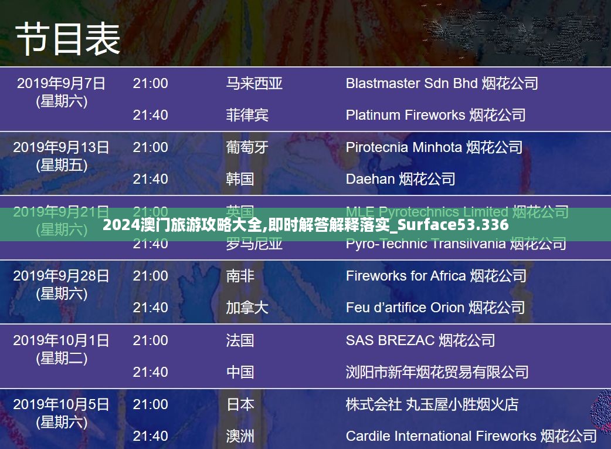Image resolution: width=611 pixels, height=449 pixels.
Task: Select Platinum Fireworks 烟花公司
Action: (x=436, y=114)
